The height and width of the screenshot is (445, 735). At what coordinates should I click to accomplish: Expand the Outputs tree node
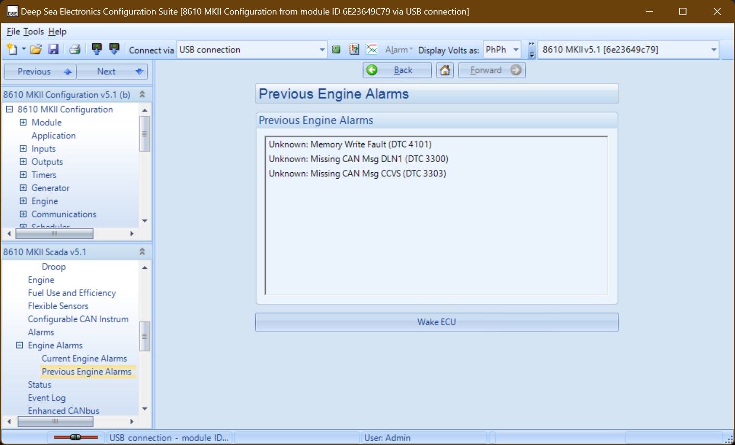(x=23, y=162)
